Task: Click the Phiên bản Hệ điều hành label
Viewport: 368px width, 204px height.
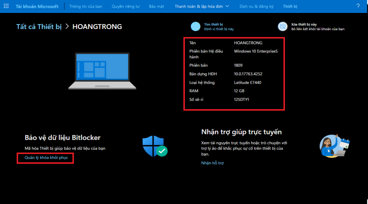Action: pos(206,54)
